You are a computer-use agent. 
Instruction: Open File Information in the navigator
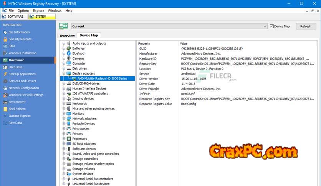(x=19, y=32)
